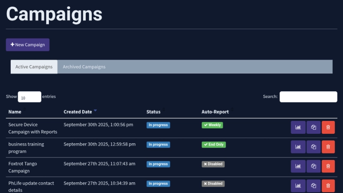Copy the Secure Device Campaign with Reports
This screenshot has width=343, height=193.
[313, 127]
